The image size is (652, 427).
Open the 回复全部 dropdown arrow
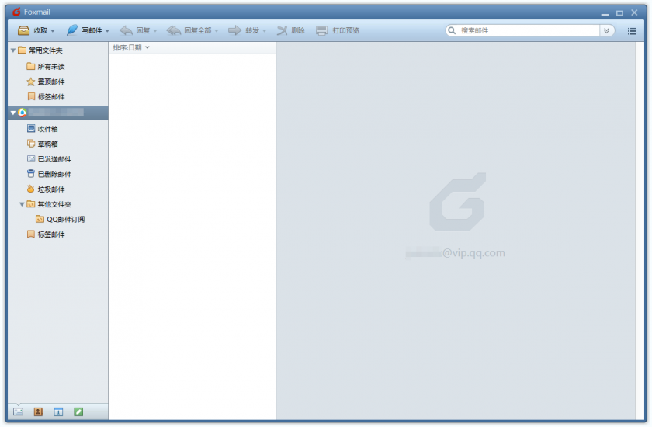[217, 31]
